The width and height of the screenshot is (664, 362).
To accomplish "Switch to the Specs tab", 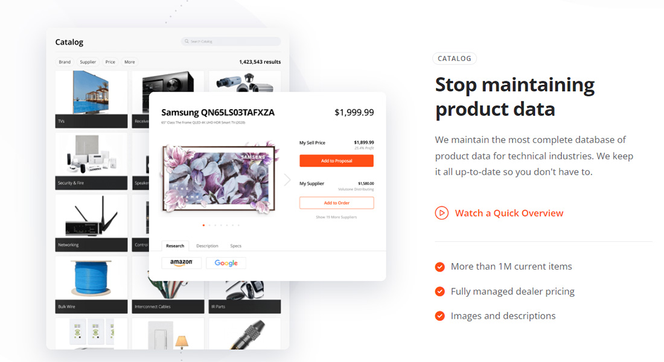I will tap(236, 246).
